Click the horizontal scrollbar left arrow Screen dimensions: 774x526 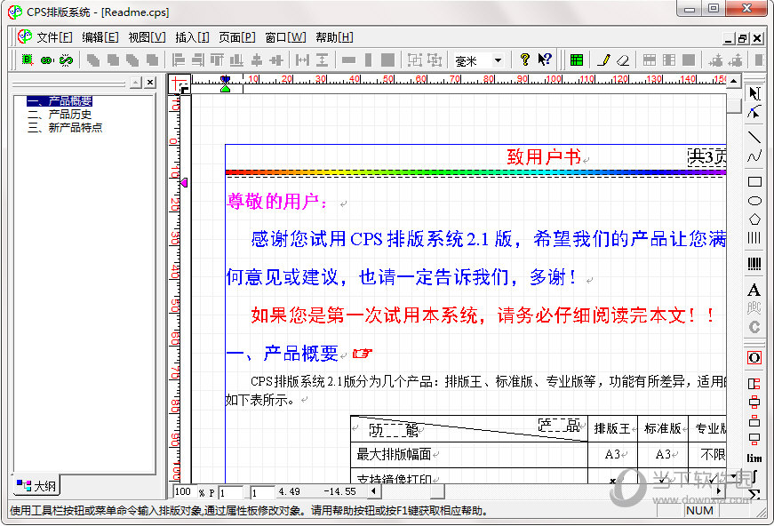pyautogui.click(x=373, y=491)
